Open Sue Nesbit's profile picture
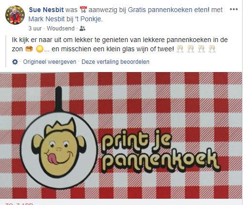Screen dimensions: 243x205 tap(15, 15)
